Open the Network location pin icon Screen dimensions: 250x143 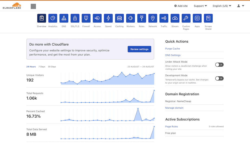click(153, 18)
